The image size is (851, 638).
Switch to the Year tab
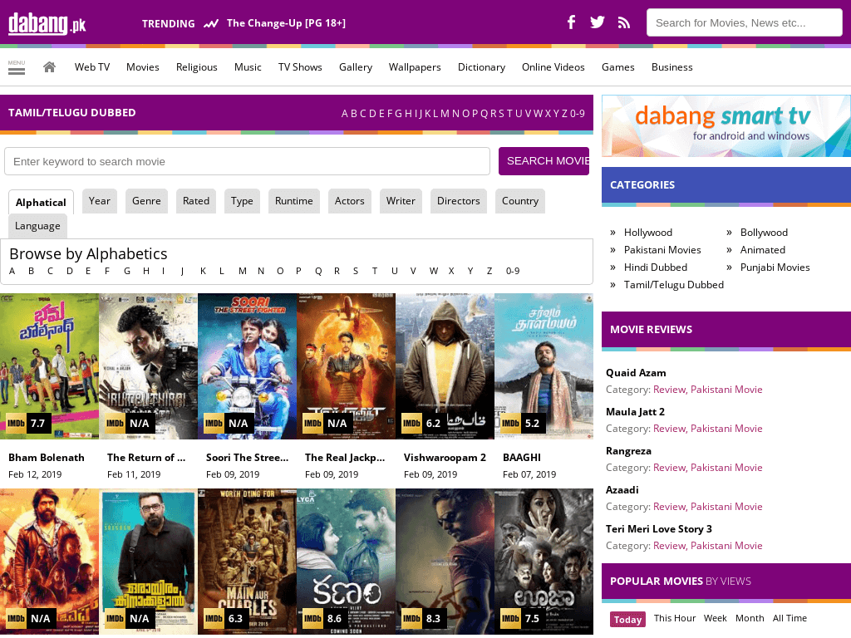point(100,201)
